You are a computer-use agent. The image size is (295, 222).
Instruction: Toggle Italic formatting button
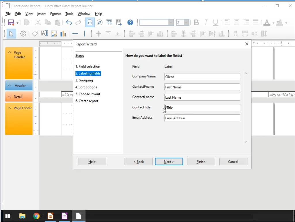206,22
